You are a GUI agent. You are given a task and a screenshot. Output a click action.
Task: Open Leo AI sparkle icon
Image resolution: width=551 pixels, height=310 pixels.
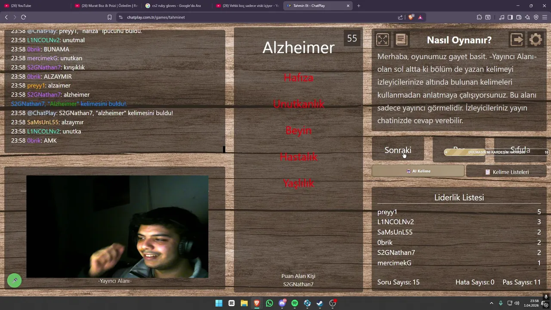tap(527, 17)
